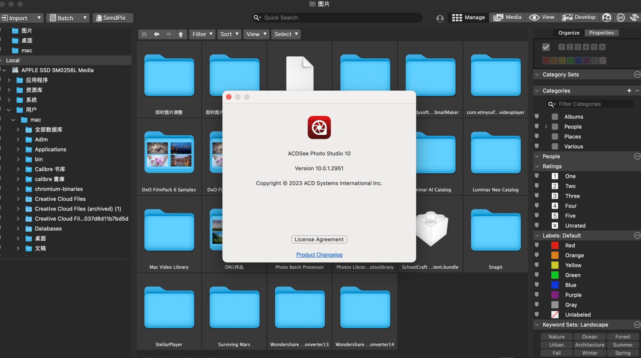This screenshot has height=358, width=641.
Task: Check the People category checkbox
Action: pos(555,127)
